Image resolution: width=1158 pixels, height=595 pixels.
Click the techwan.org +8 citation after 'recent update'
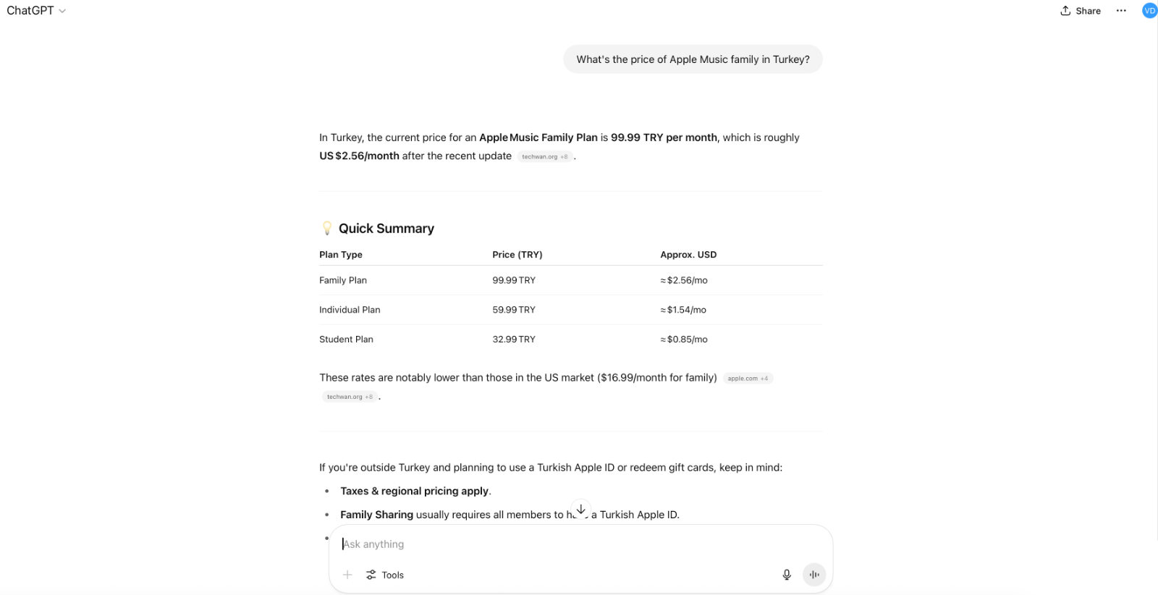tap(545, 156)
